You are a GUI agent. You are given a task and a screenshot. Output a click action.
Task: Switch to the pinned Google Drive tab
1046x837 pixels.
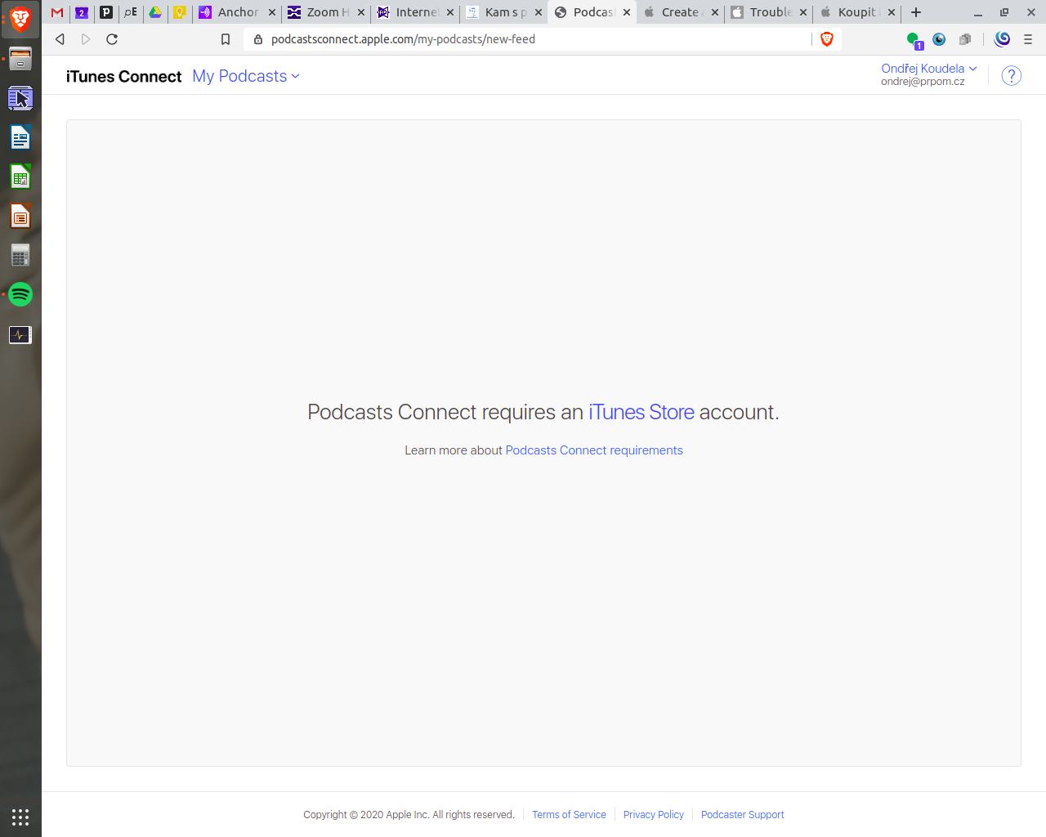click(155, 12)
